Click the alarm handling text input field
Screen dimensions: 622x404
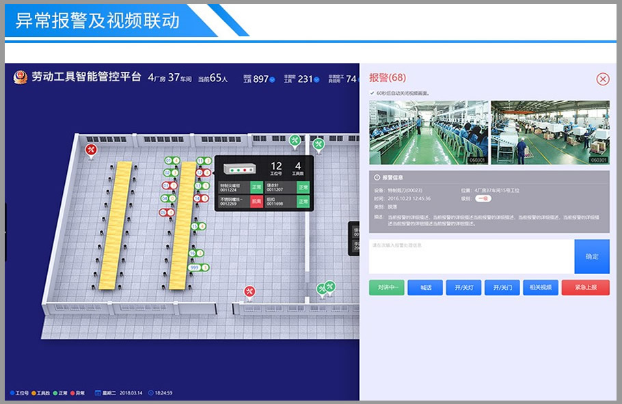click(x=471, y=256)
